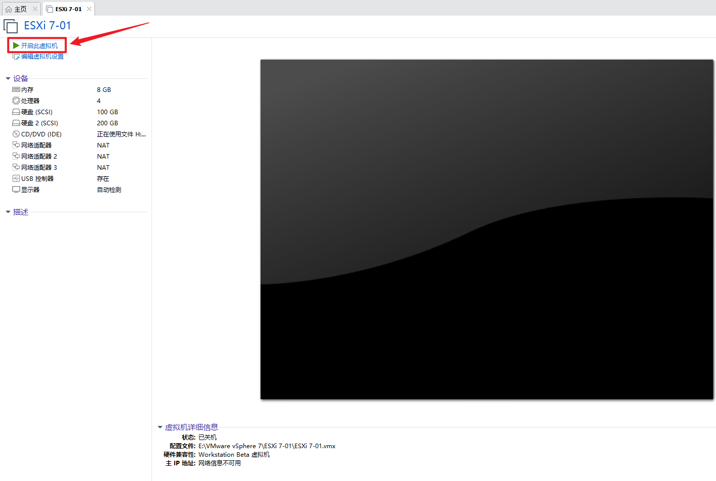Click the configuration file path ending in .vmx
This screenshot has width=716, height=481.
267,446
